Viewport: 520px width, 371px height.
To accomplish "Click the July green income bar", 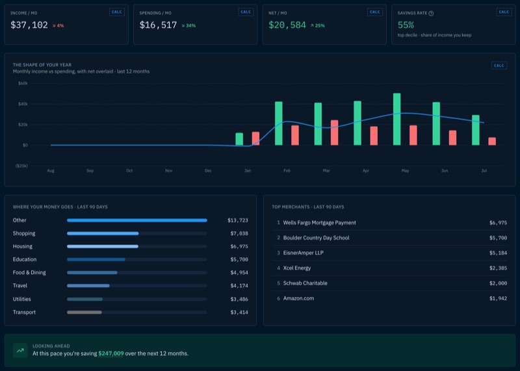I will (x=476, y=130).
